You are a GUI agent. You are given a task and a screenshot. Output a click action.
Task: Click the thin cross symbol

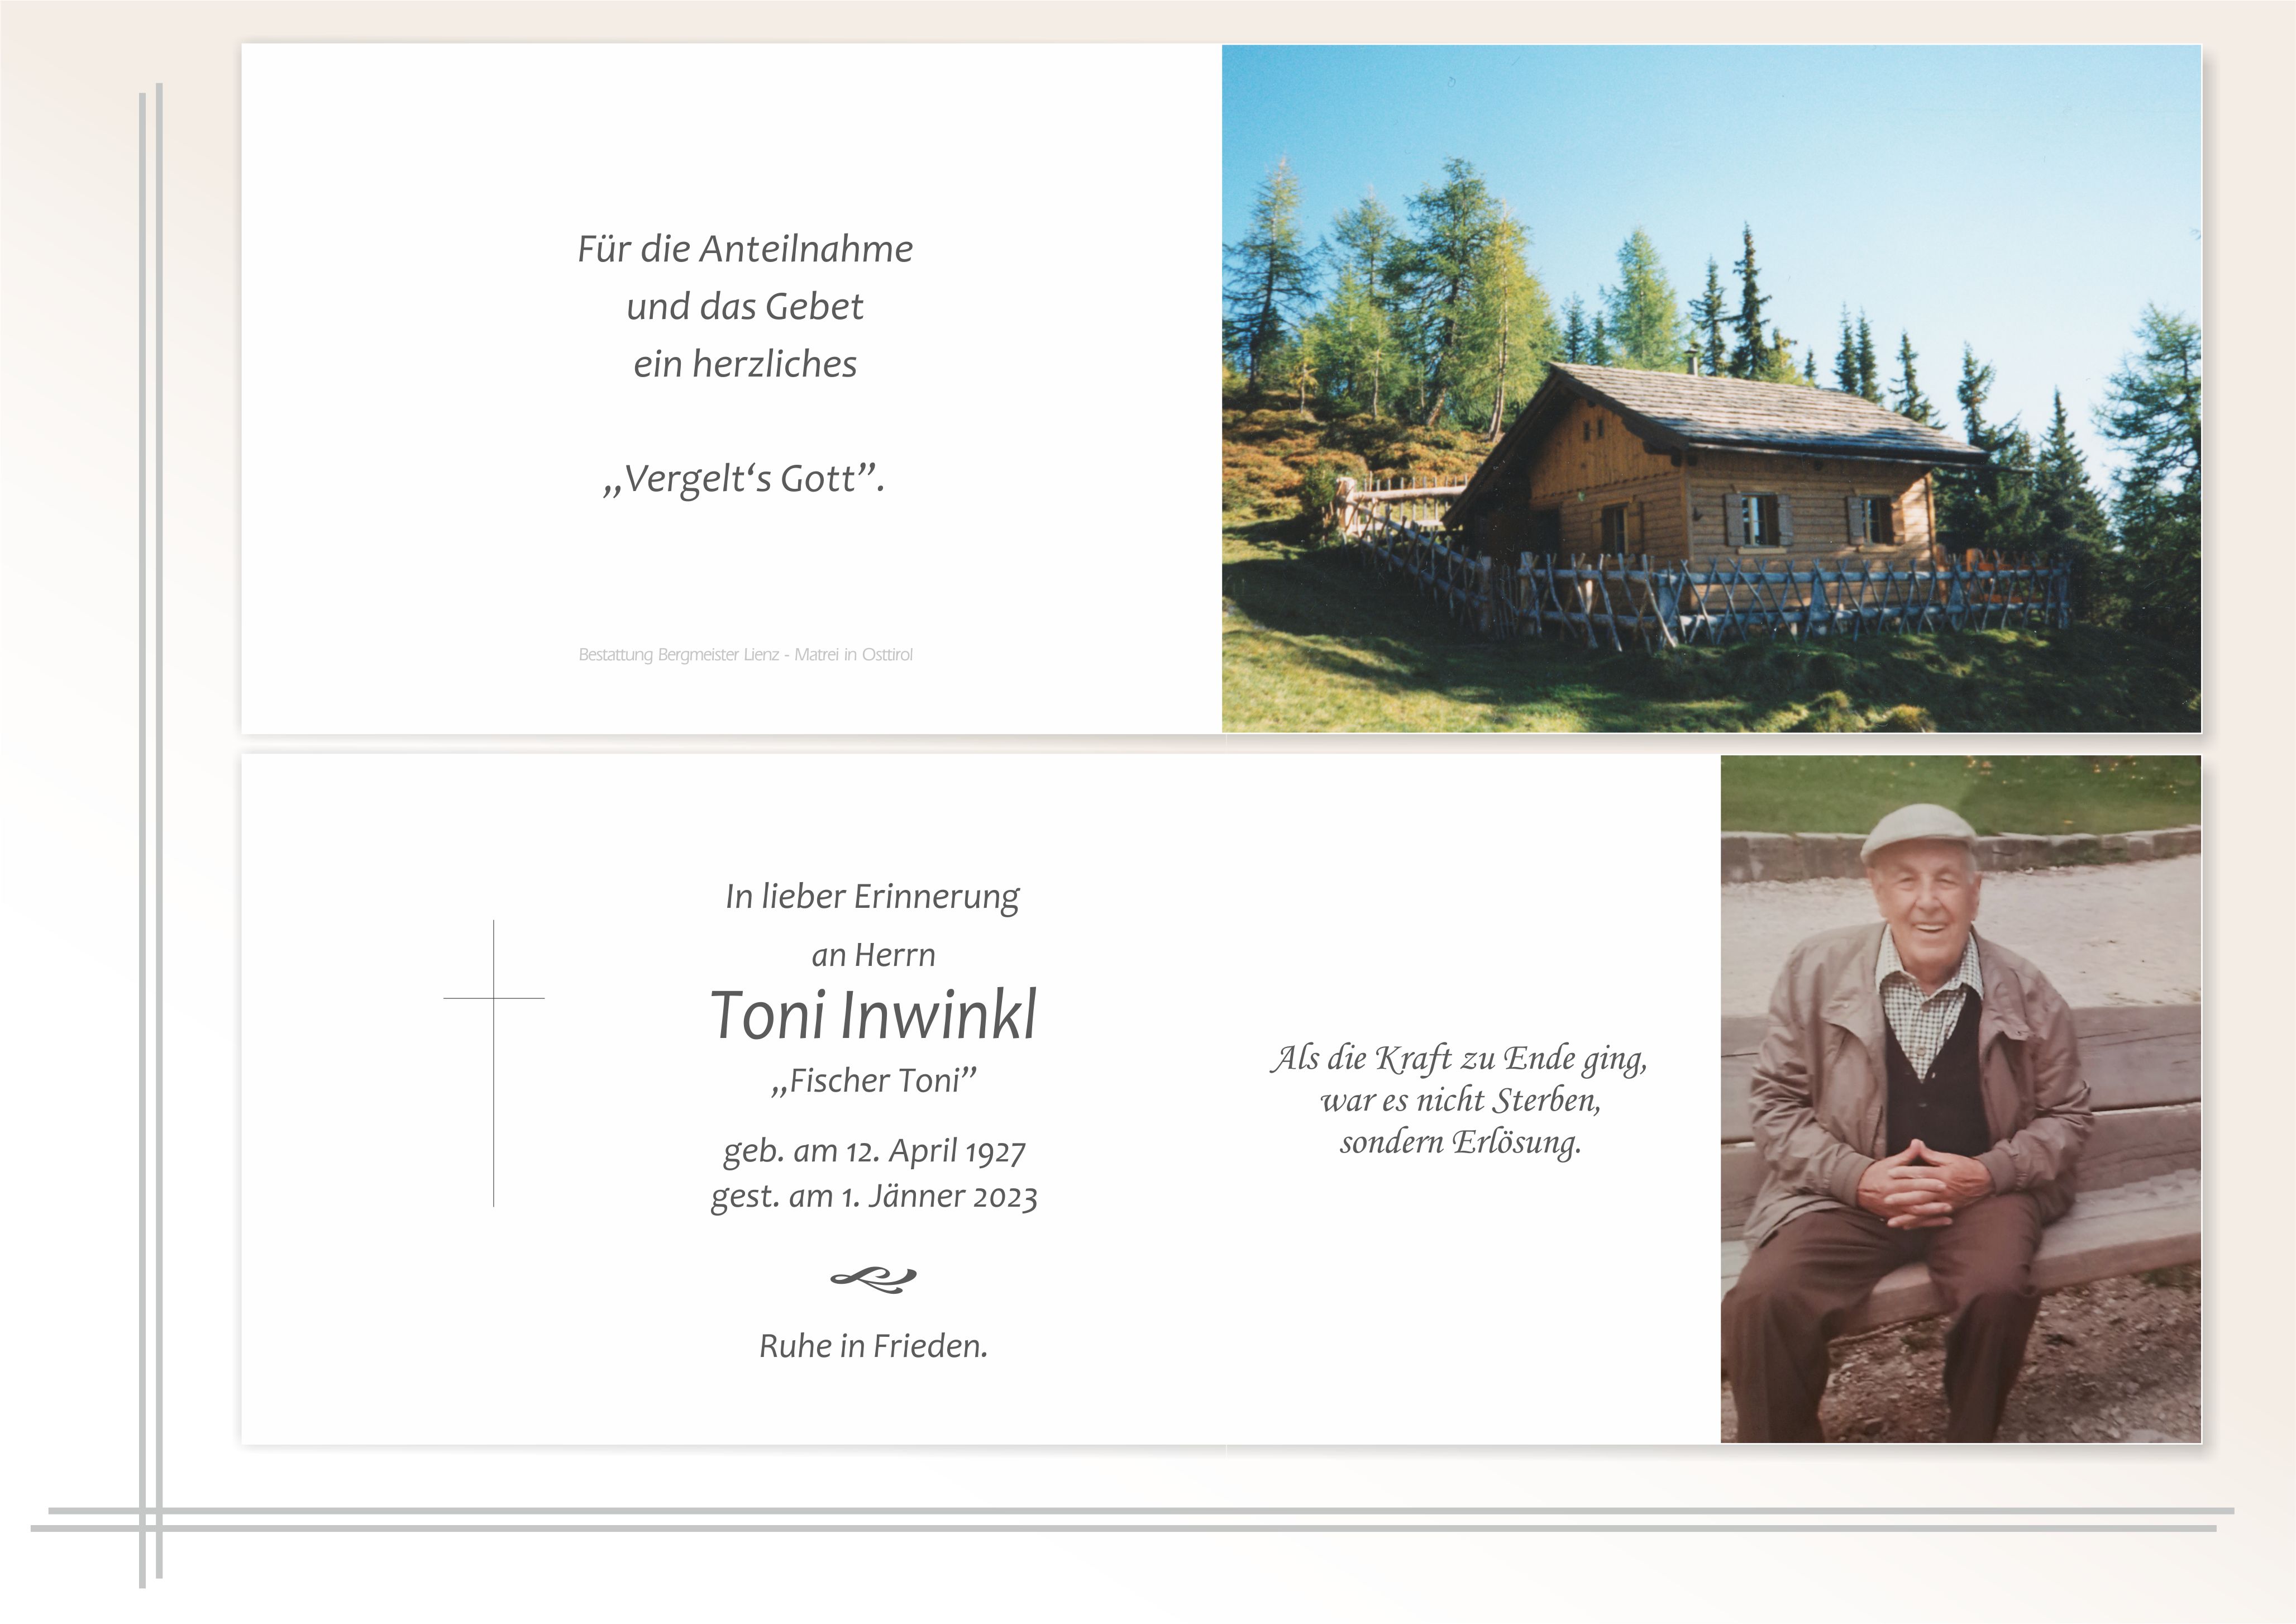(x=494, y=1063)
